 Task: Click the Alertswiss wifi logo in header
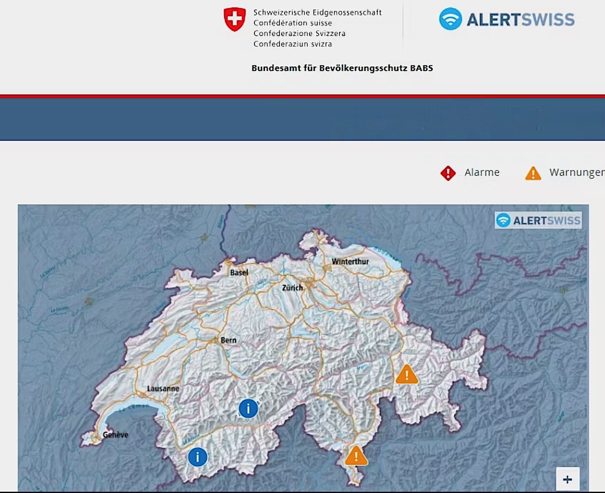450,19
